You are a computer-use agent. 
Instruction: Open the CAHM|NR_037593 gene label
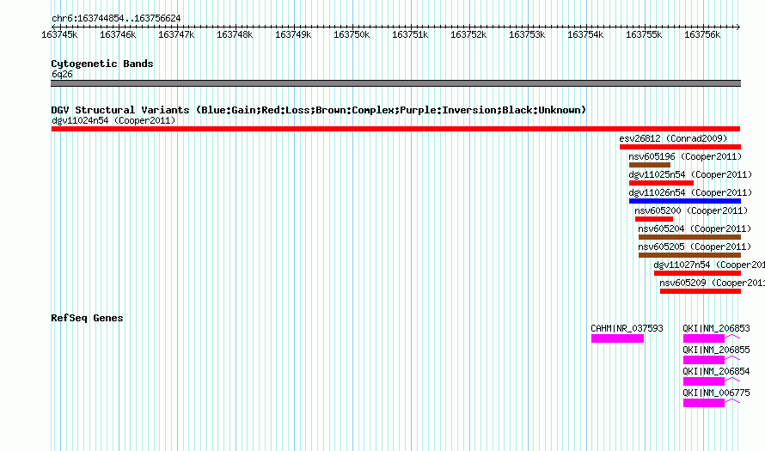[x=627, y=329]
